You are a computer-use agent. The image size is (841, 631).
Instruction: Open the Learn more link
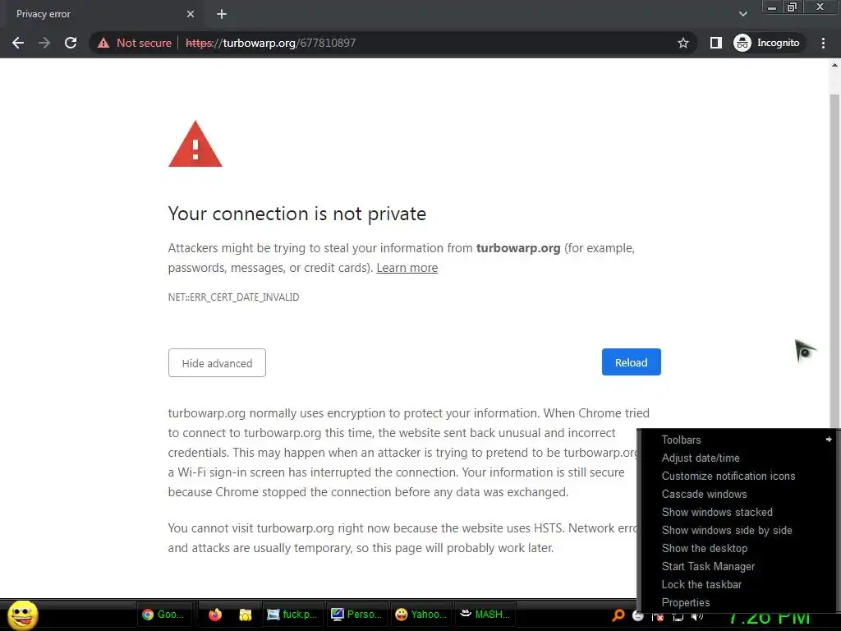pyautogui.click(x=407, y=268)
